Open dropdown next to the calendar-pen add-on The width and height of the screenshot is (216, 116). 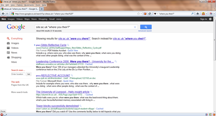(x=214, y=14)
